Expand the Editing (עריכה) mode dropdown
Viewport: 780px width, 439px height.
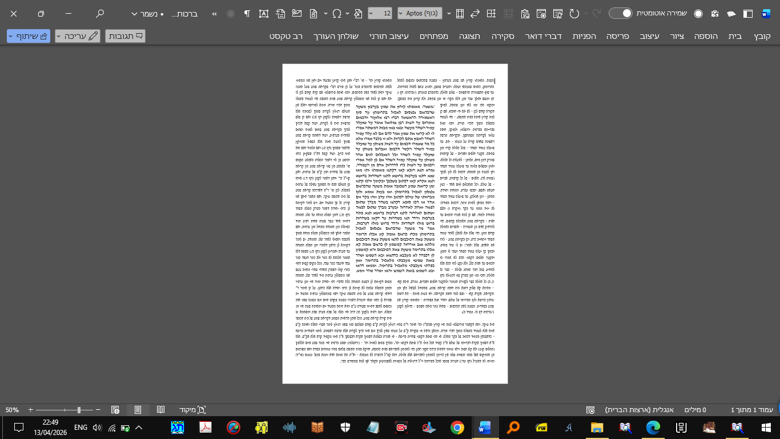click(x=77, y=36)
